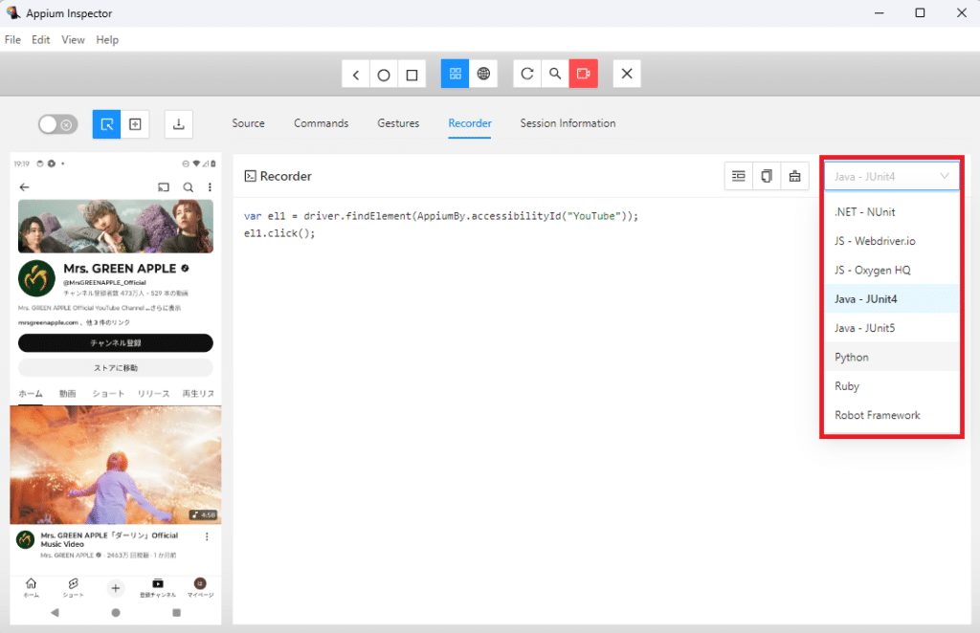The height and width of the screenshot is (633, 980).
Task: Switch to Web/Hybrid globe mode icon
Action: tap(483, 75)
